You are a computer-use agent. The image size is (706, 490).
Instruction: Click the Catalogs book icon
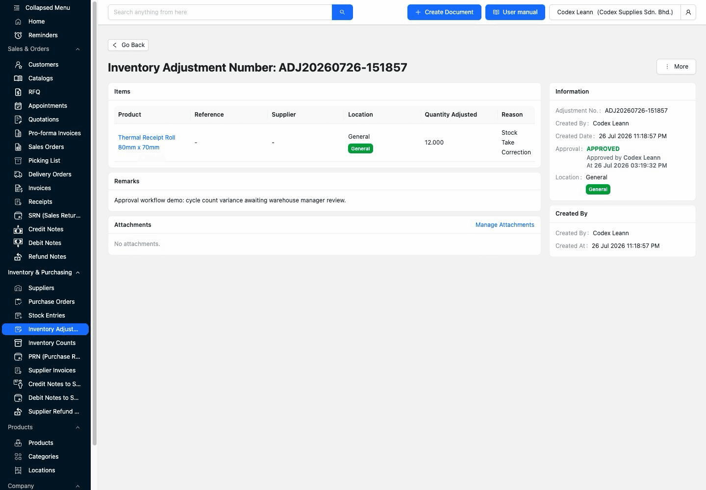18,78
